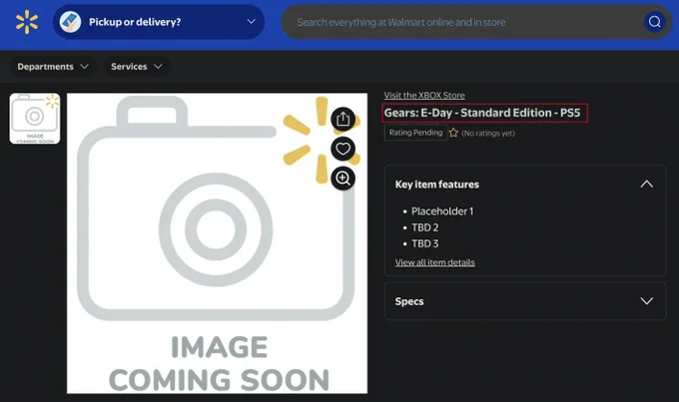Visit the XBOX Store link
This screenshot has height=402, width=679.
click(424, 95)
